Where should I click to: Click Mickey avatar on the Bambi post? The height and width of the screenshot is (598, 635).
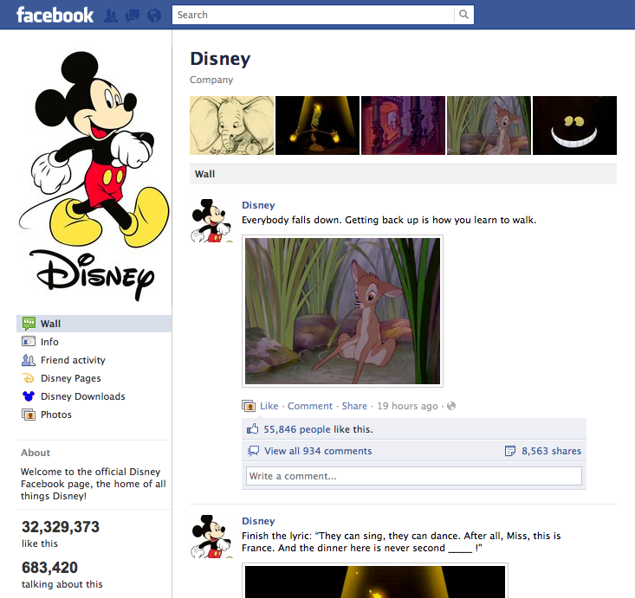tap(211, 221)
